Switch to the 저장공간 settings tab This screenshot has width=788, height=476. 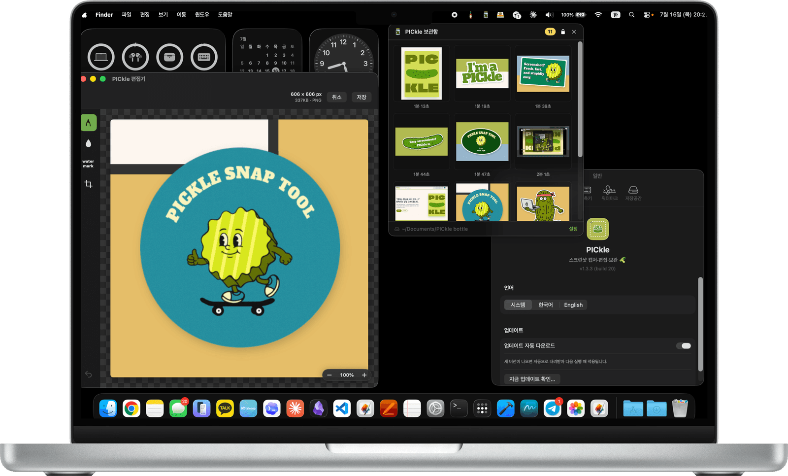point(633,193)
